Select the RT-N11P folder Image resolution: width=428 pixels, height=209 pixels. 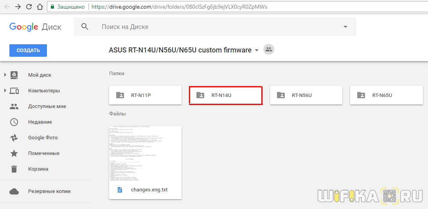pos(146,95)
